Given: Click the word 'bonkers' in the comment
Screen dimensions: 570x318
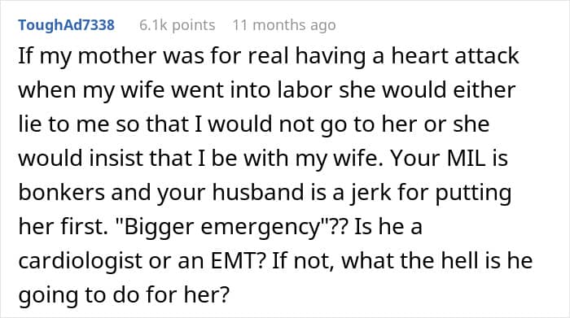Looking at the screenshot, I should (61, 193).
